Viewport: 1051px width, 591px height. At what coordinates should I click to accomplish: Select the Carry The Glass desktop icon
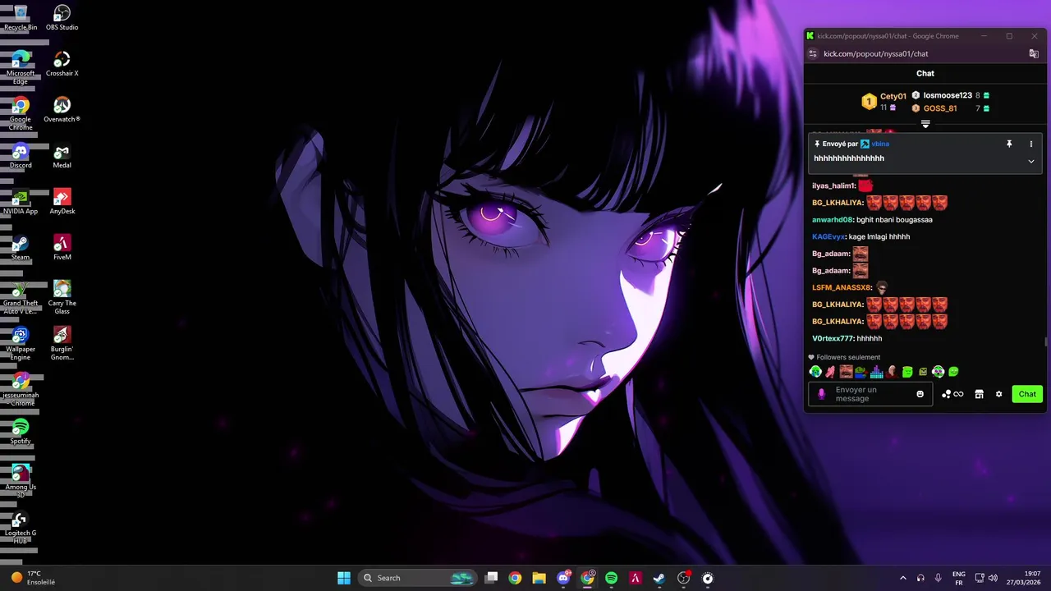pyautogui.click(x=62, y=297)
